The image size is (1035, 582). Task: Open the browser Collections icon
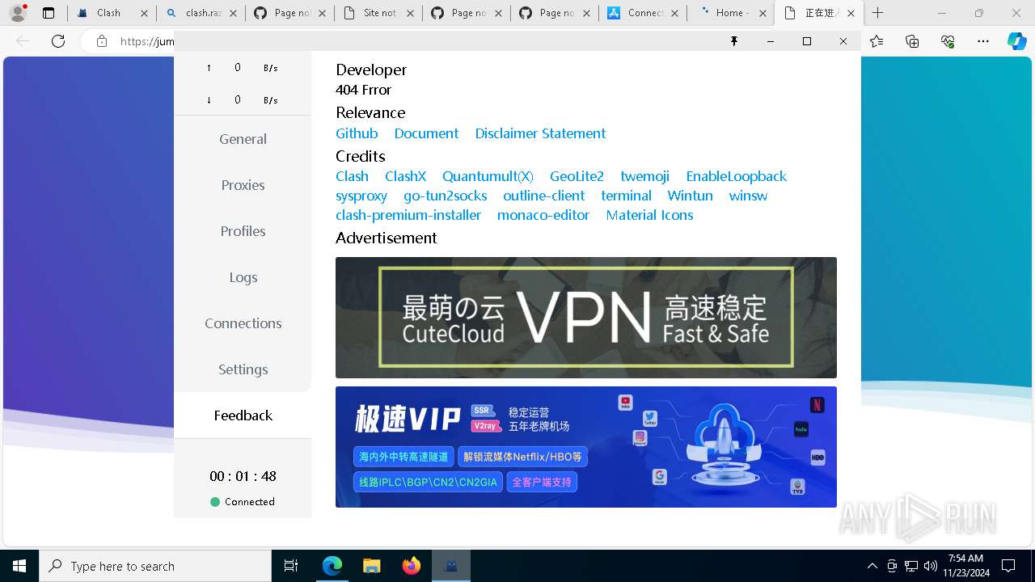tap(912, 41)
